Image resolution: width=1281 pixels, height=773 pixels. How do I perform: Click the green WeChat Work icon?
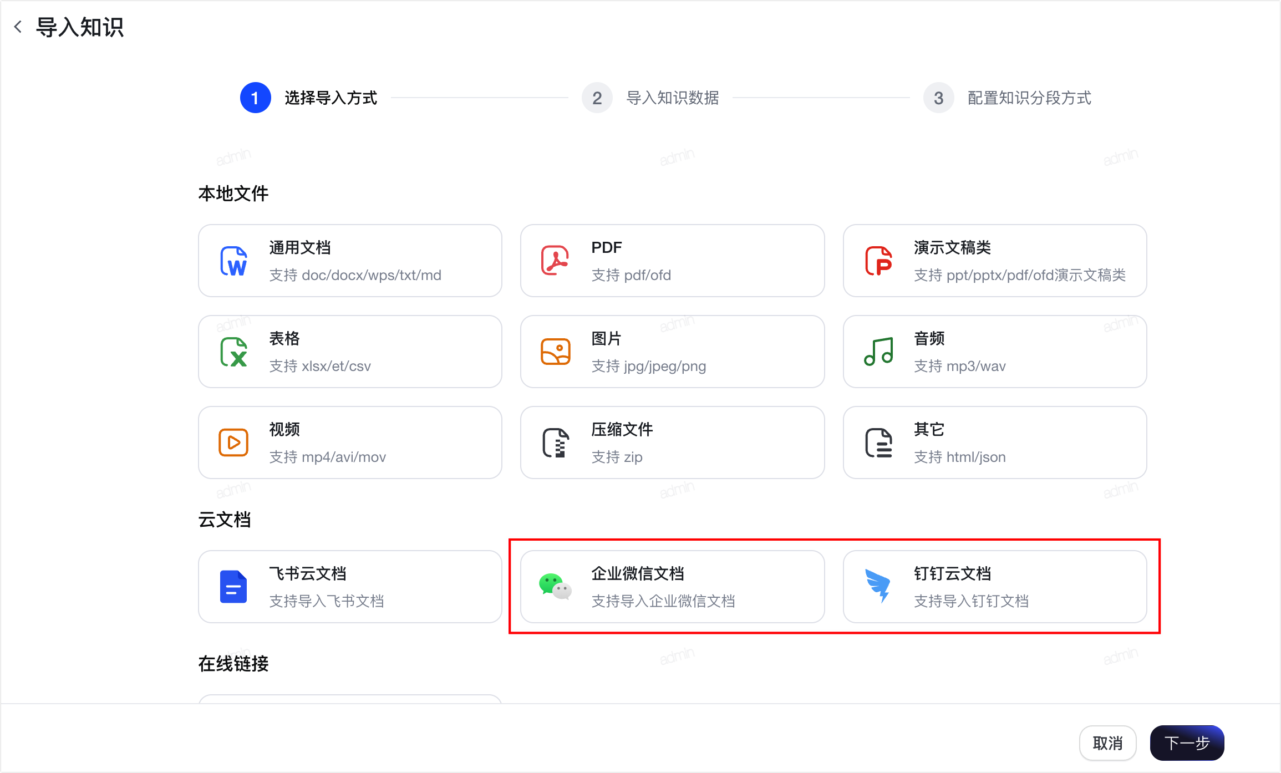[555, 587]
